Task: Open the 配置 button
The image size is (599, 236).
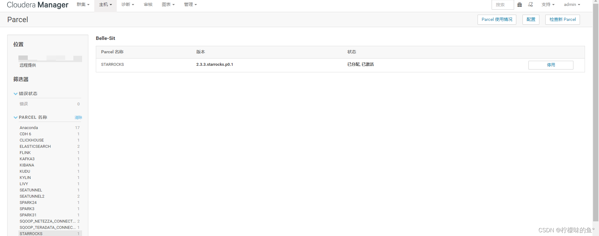Action: (x=531, y=19)
